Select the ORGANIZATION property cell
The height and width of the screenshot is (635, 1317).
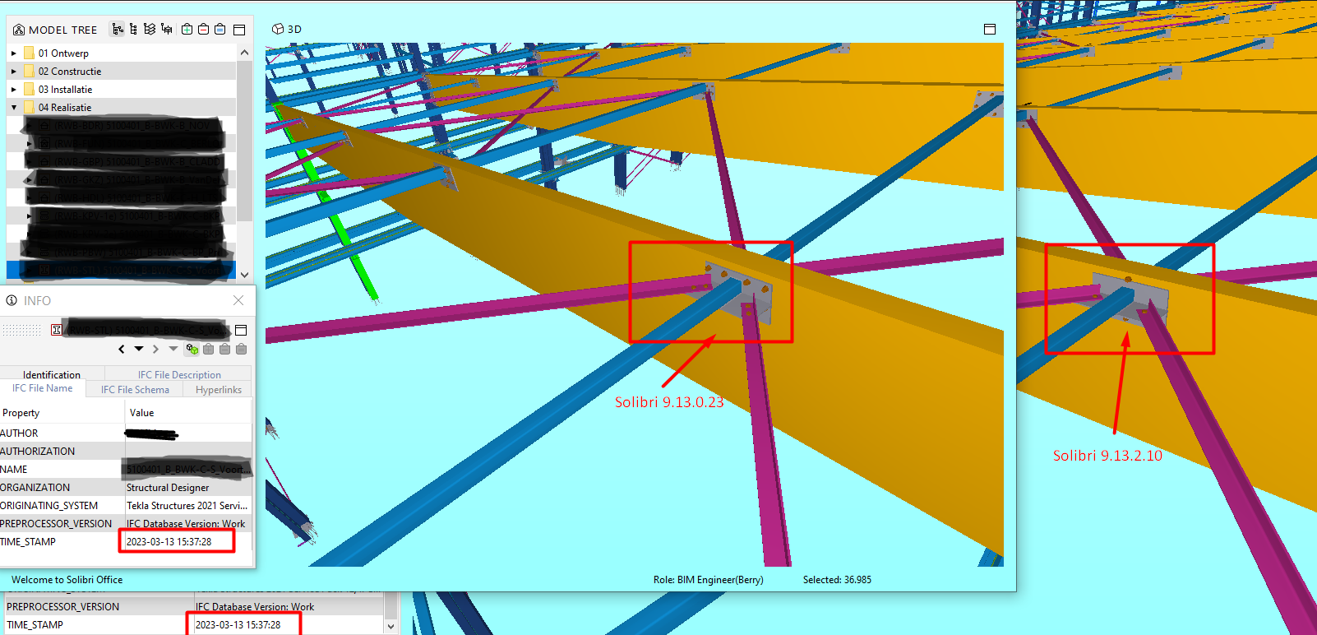[62, 488]
